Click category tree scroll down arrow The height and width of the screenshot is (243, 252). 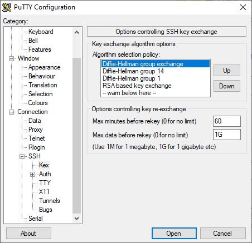[x=76, y=219]
